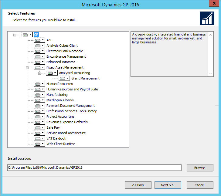The image size is (221, 196).
Task: Click drive icon beside VAT Daybook
Action: click(x=39, y=139)
